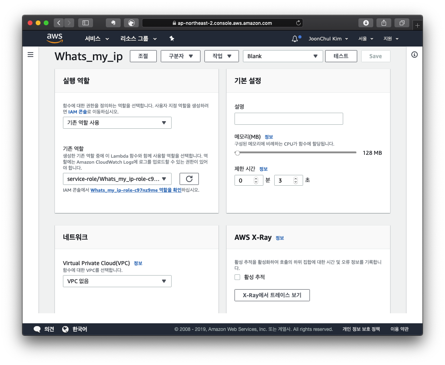445x365 pixels.
Task: Show all Safari tabs overview
Action: point(402,23)
